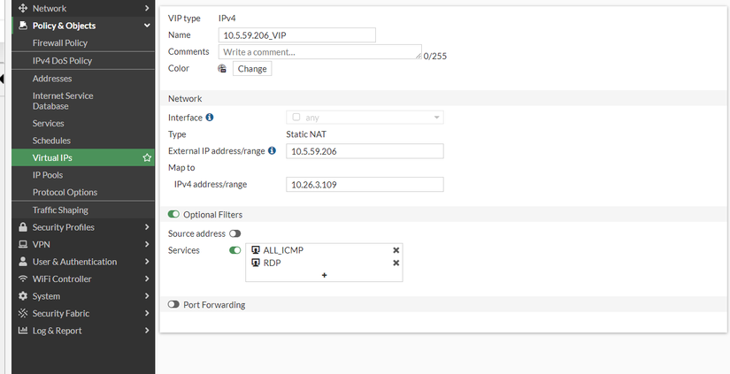Open the Interface dropdown
Viewport: 730px width, 374px height.
(365, 118)
